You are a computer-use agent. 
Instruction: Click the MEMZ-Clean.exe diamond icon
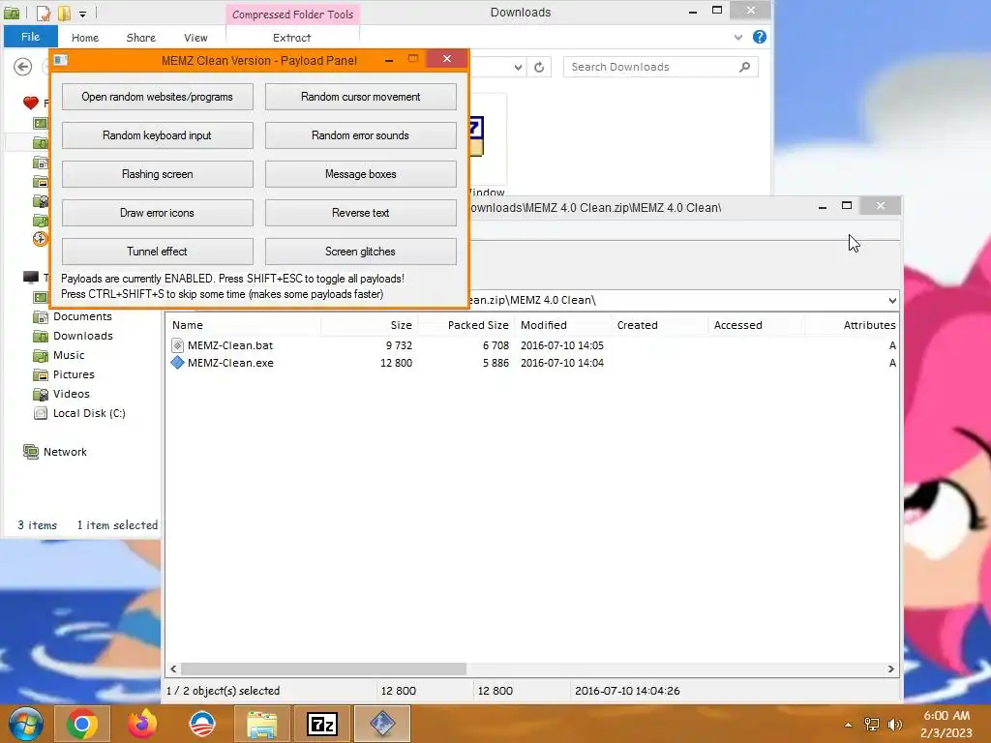tap(178, 363)
